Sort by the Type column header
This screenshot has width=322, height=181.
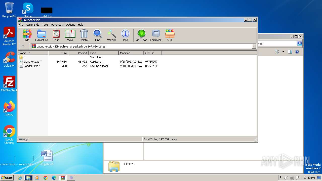[x=103, y=53]
